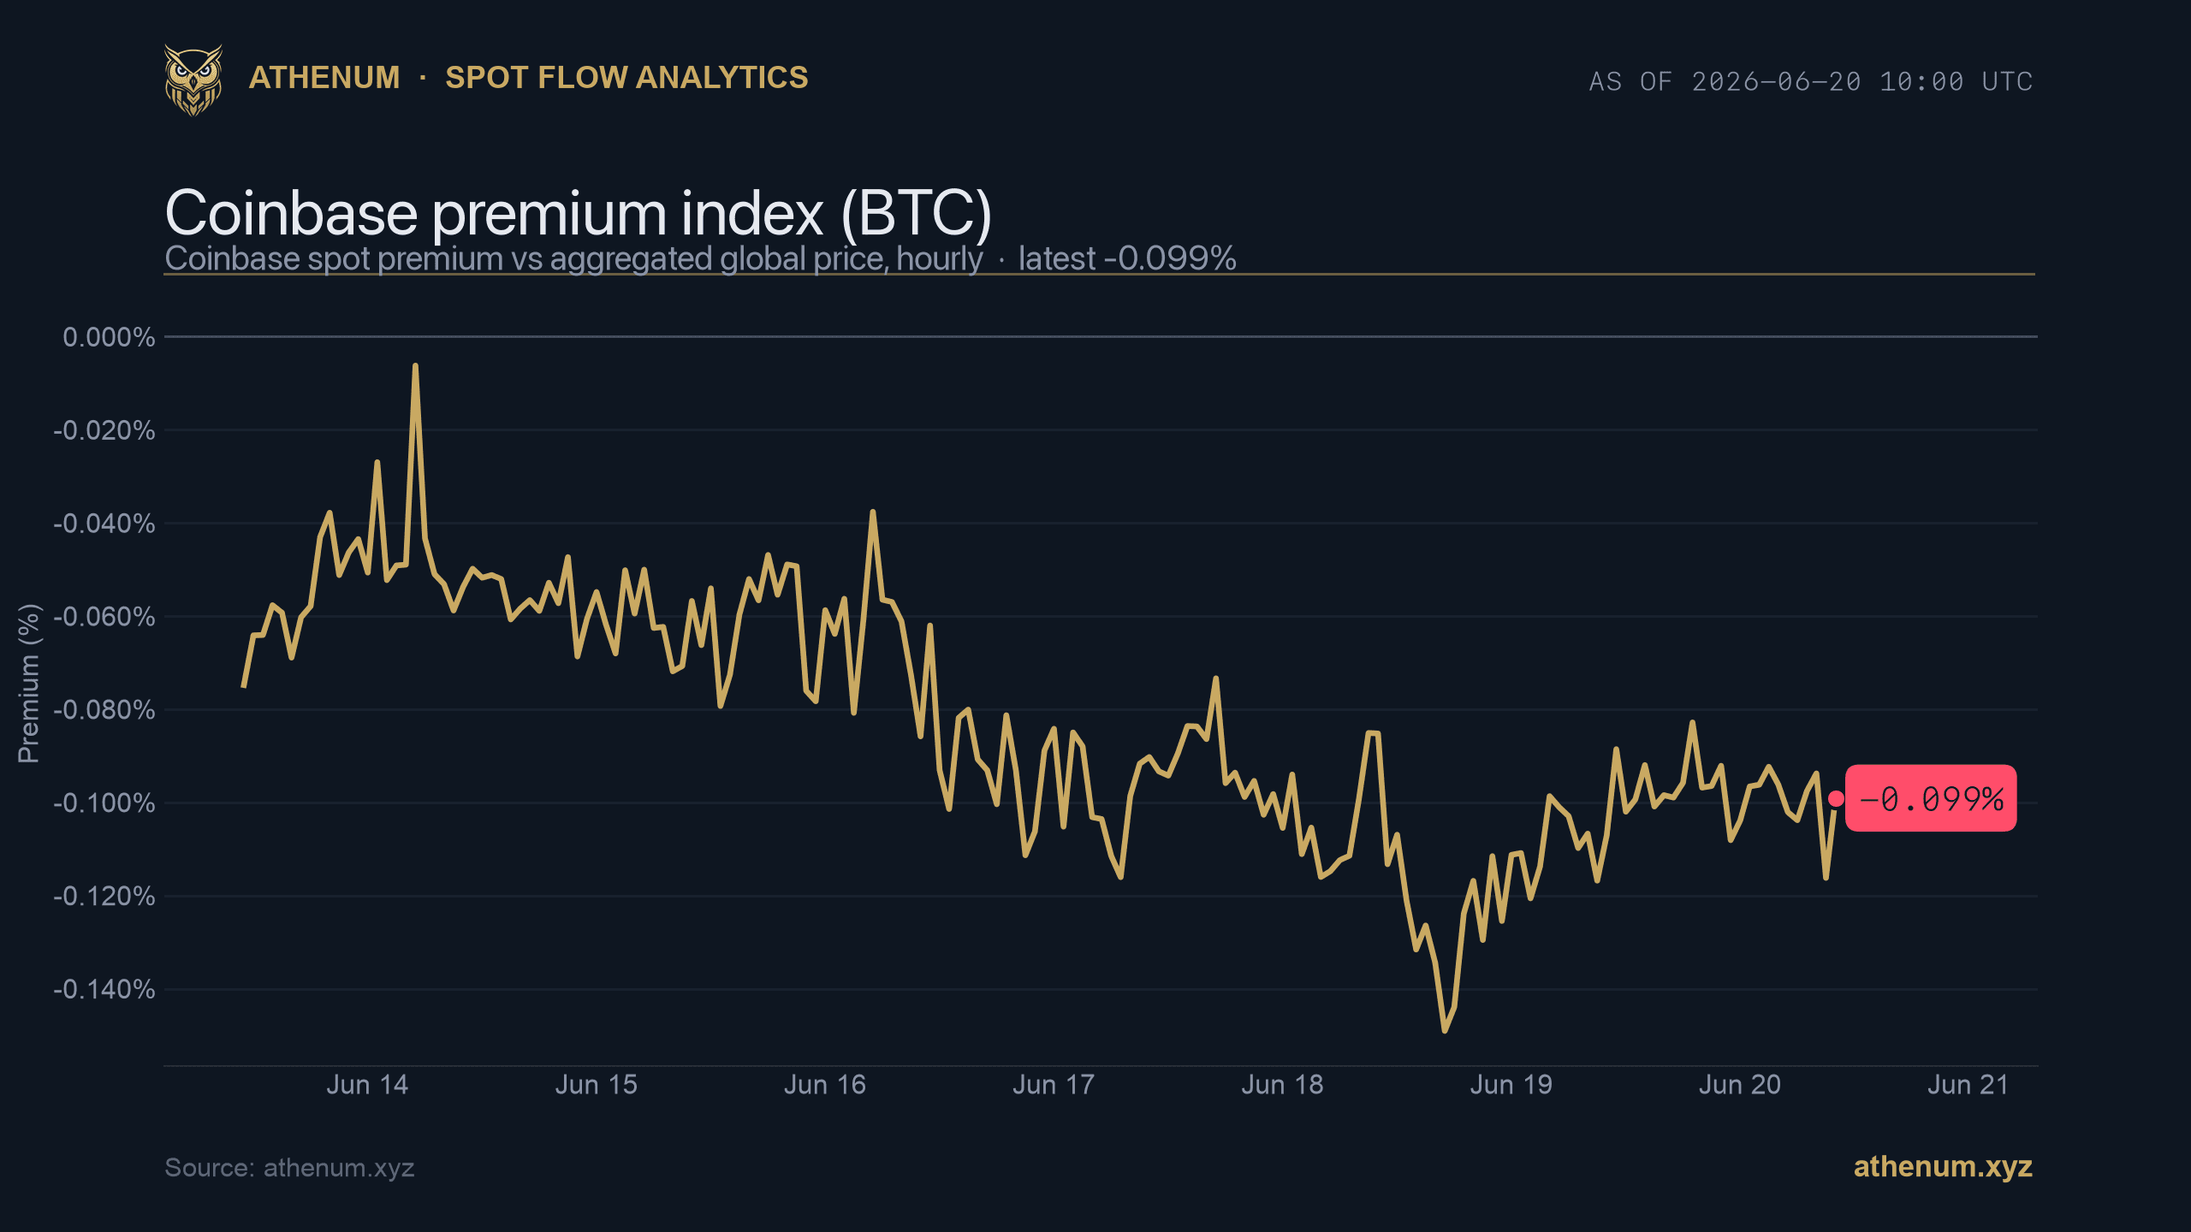Click the Jun 14 x-axis label
Viewport: 2191px width, 1232px height.
pyautogui.click(x=367, y=1085)
